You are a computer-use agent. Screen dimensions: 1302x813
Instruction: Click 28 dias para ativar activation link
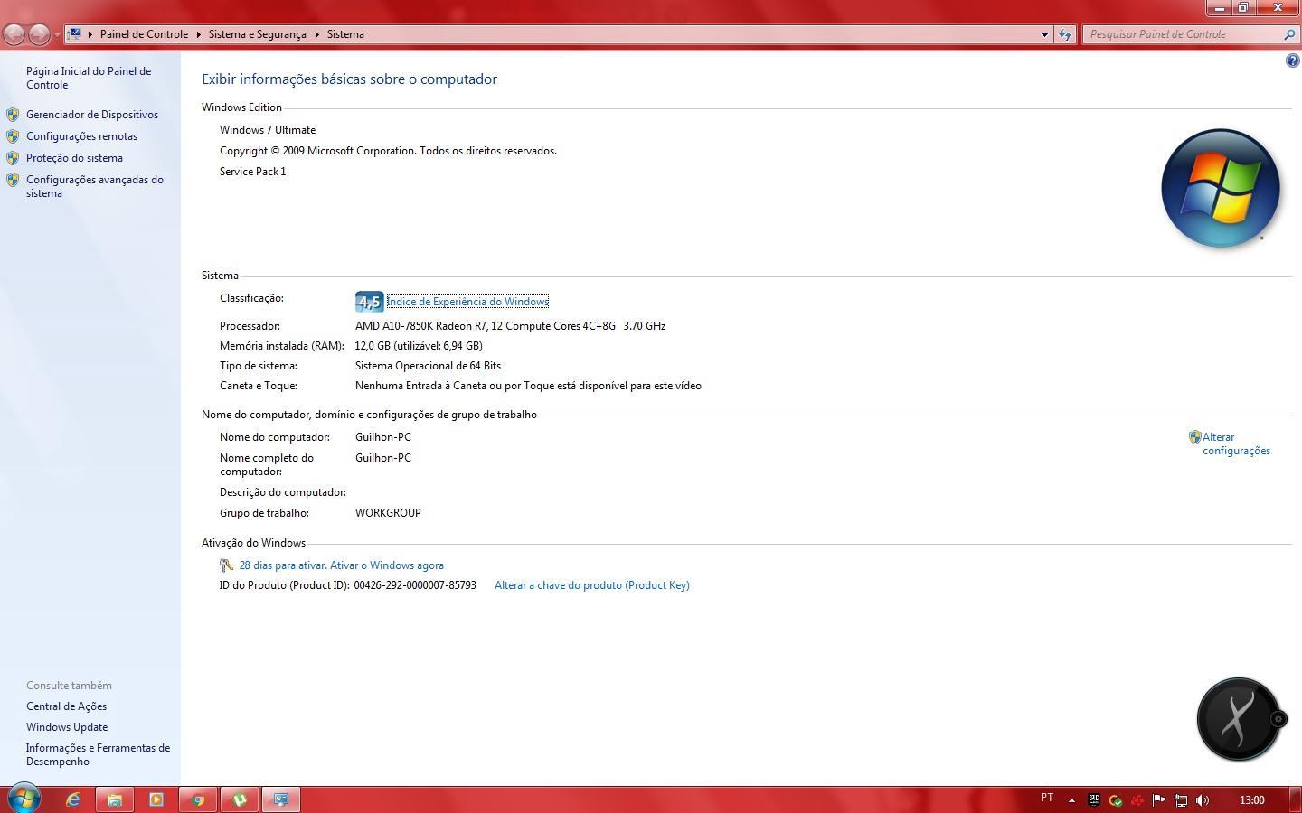coord(342,565)
